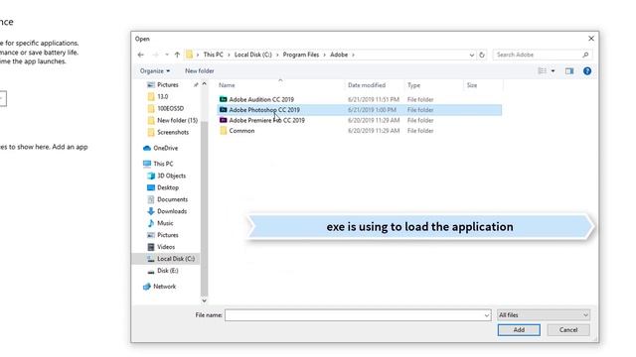Click navigation pane scrollbar down arrow
This screenshot has height=357, width=636.
point(204,300)
